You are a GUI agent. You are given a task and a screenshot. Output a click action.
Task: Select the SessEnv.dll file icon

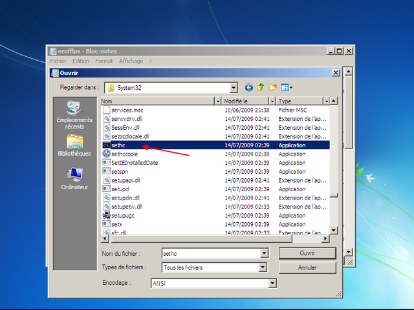tap(106, 127)
